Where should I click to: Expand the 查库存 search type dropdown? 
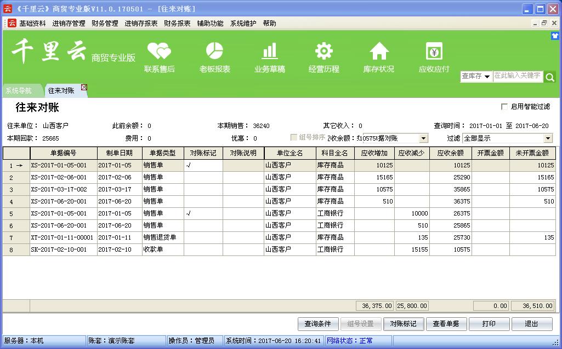(487, 77)
